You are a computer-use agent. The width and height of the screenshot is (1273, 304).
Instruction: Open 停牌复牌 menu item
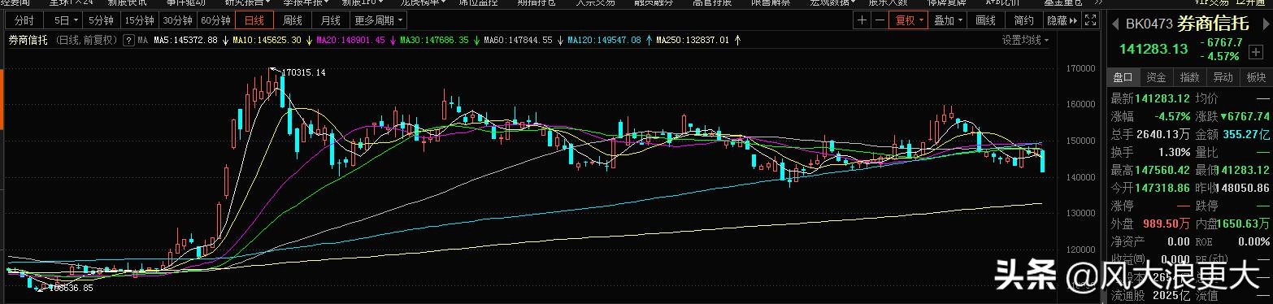(x=947, y=3)
